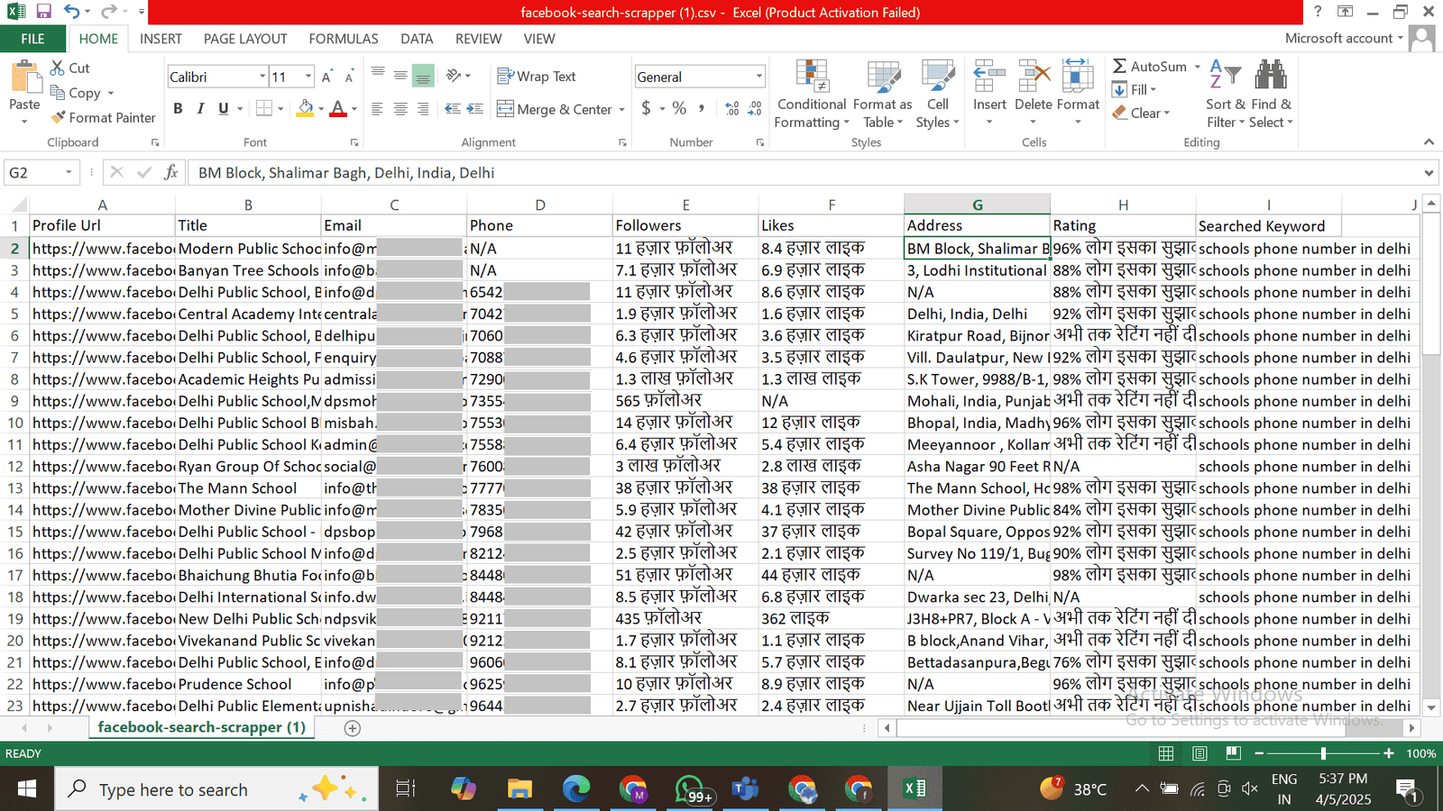Toggle Bold formatting
1443x811 pixels.
tap(178, 109)
